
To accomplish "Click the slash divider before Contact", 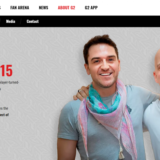I will [21, 21].
